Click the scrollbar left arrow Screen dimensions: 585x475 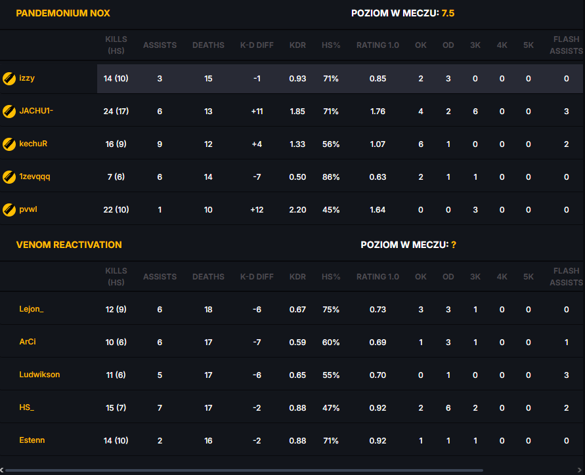(2, 470)
